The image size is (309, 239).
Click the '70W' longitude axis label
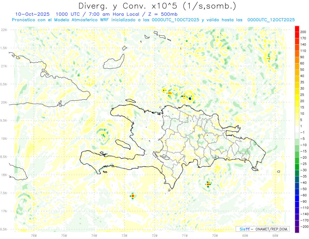[x=215, y=236]
